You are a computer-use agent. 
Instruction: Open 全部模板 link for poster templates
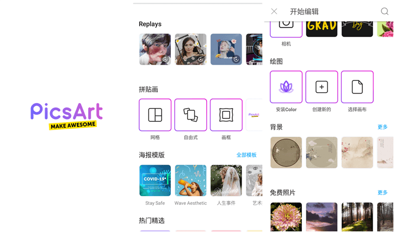[x=246, y=155]
